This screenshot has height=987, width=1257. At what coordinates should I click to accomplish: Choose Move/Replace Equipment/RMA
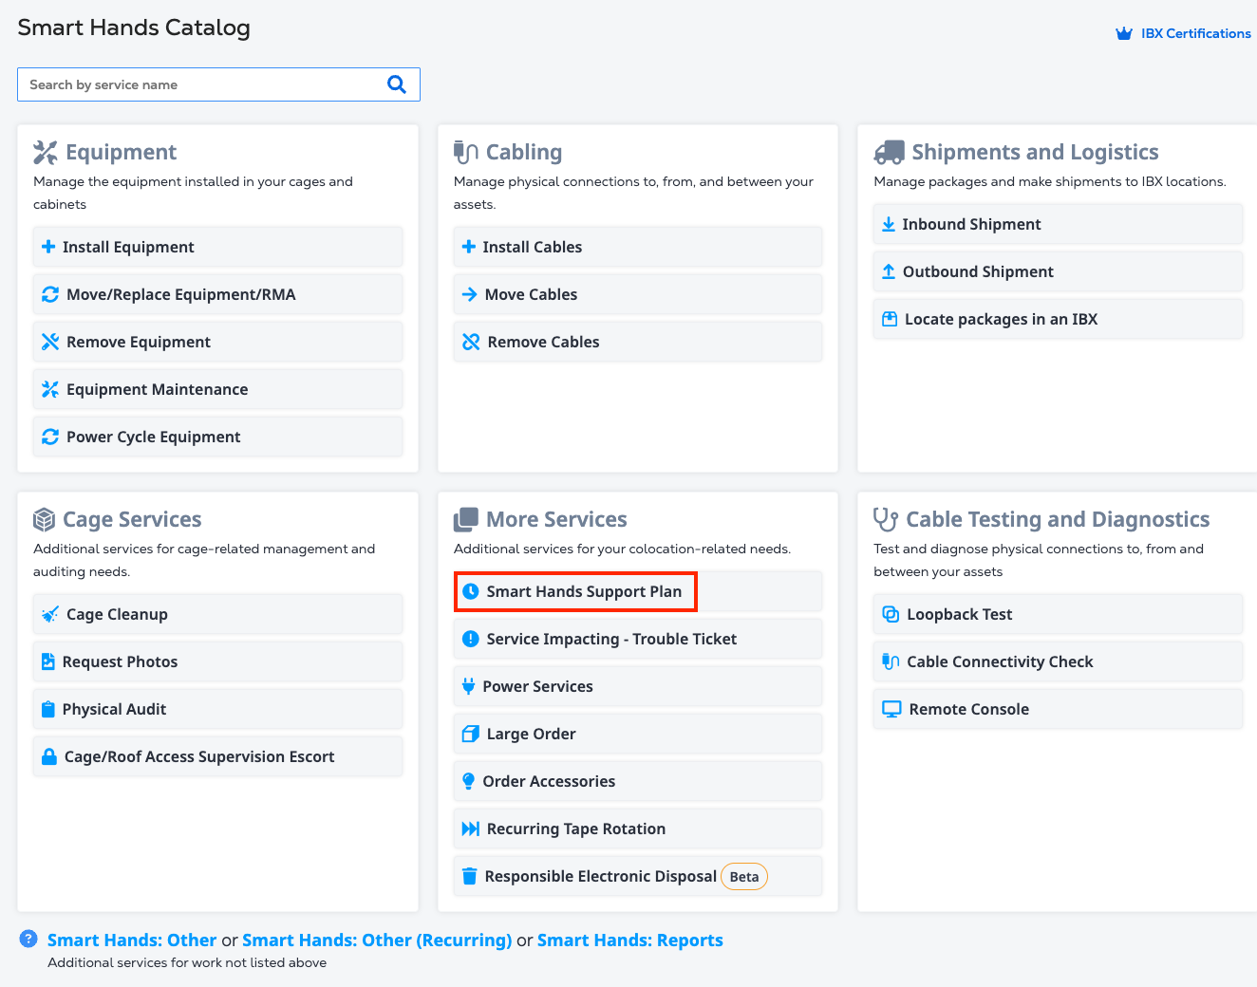point(217,294)
